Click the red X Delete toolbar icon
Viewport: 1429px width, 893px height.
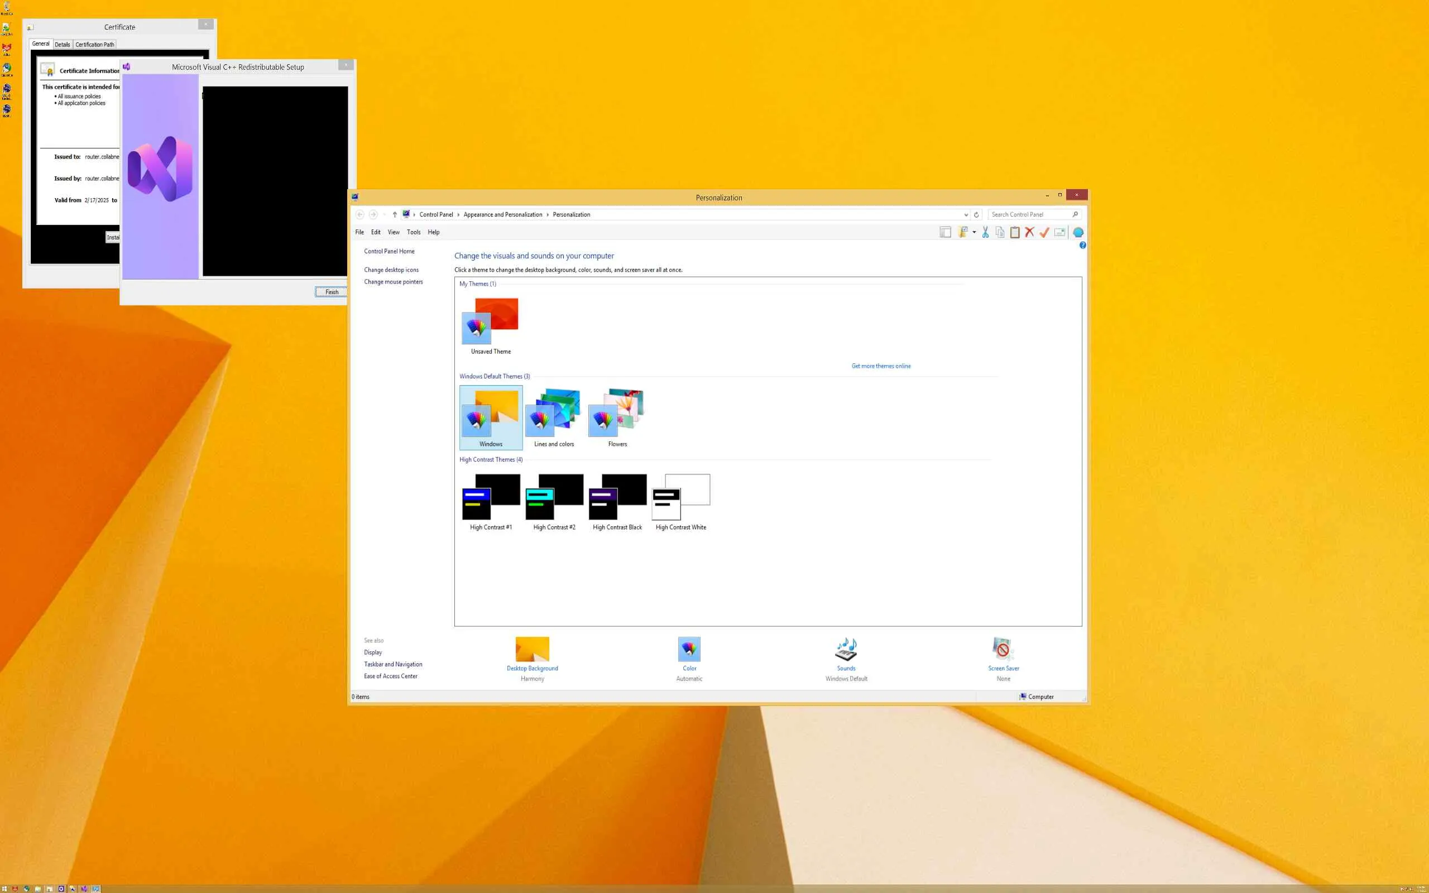1029,232
